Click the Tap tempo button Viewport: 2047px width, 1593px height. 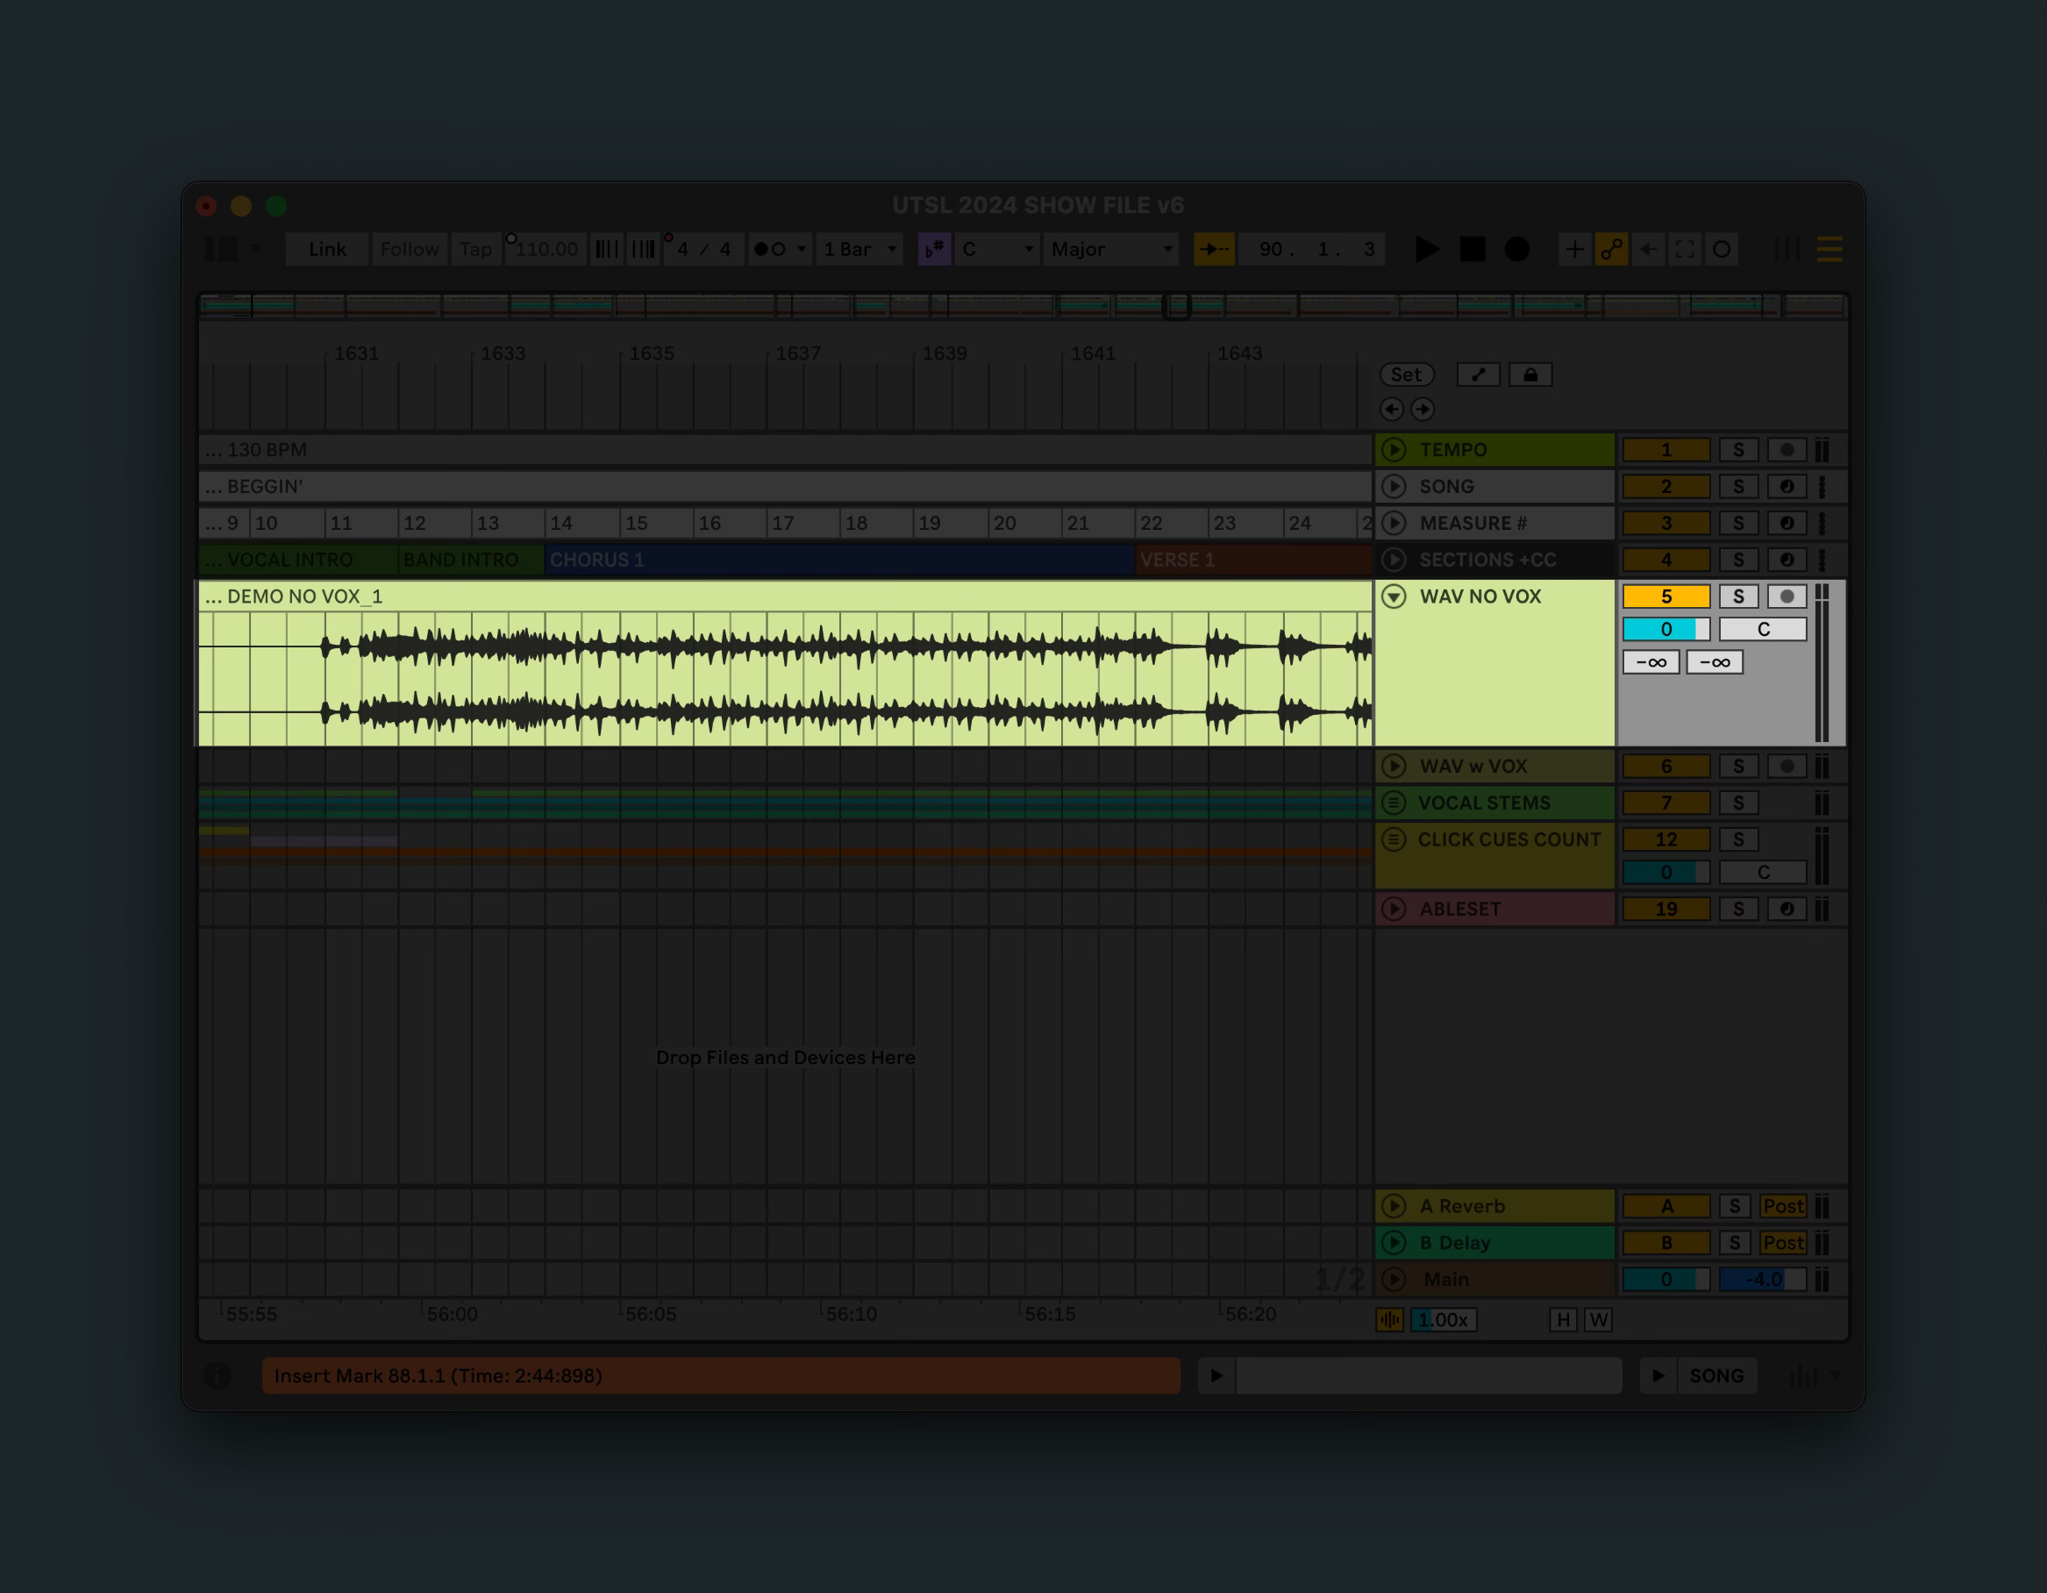pyautogui.click(x=475, y=249)
